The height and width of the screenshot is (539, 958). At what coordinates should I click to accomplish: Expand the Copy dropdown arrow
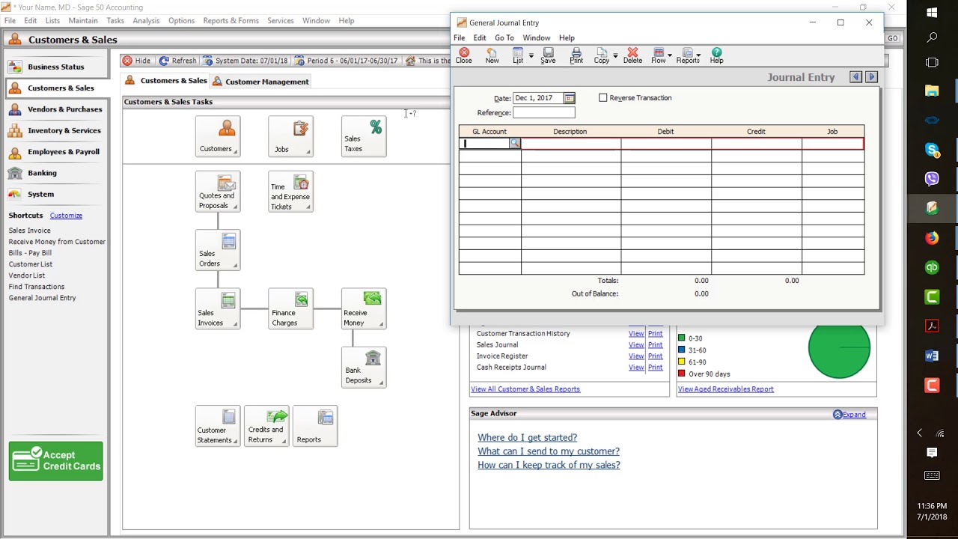(615, 55)
